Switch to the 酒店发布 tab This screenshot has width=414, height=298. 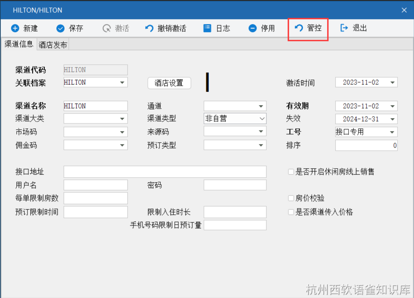[53, 45]
